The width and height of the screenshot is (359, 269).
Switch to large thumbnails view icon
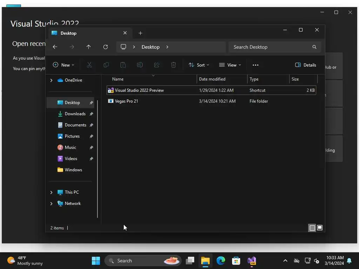(x=320, y=228)
